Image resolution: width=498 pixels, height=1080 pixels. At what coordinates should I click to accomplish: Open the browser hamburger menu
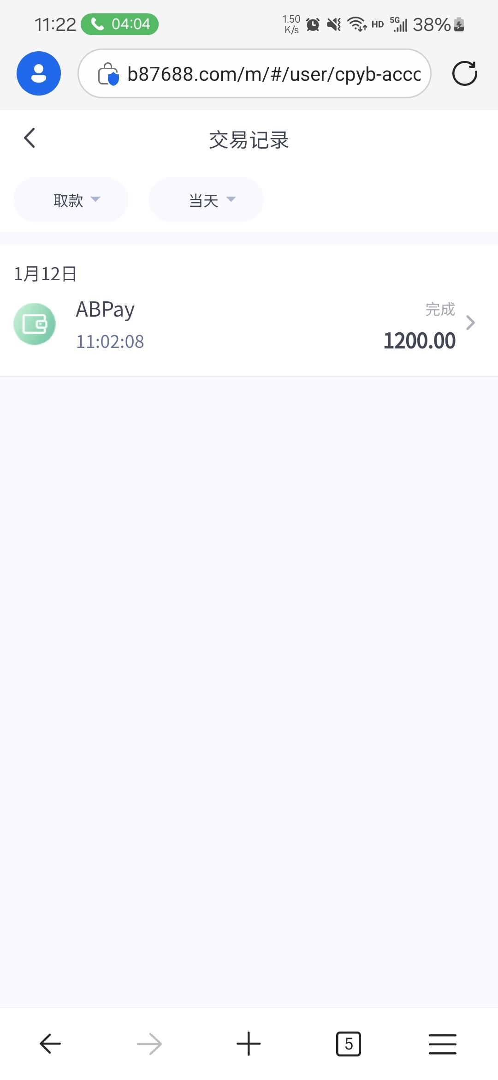(x=442, y=1044)
